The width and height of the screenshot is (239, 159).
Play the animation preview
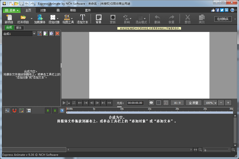(64, 103)
